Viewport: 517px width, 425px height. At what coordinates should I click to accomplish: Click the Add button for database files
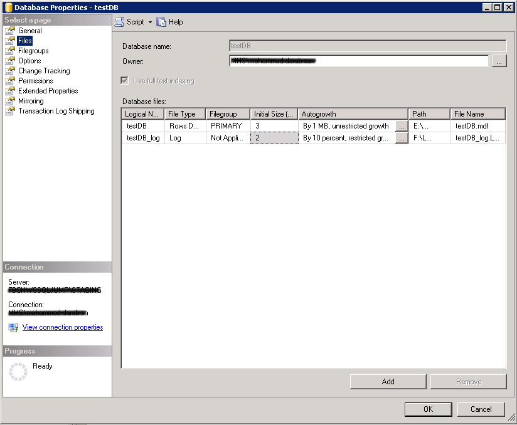click(x=387, y=381)
